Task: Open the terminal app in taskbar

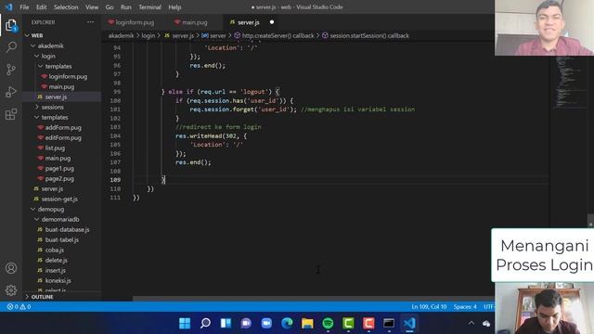Action: [x=389, y=323]
